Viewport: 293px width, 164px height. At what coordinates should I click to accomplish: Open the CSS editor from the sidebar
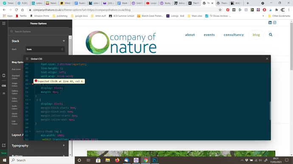[4, 86]
